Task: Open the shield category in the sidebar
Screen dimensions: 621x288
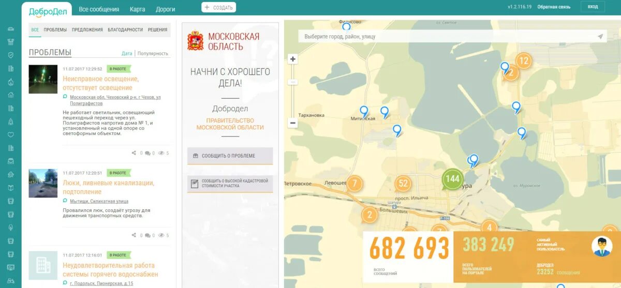Action: [x=10, y=55]
